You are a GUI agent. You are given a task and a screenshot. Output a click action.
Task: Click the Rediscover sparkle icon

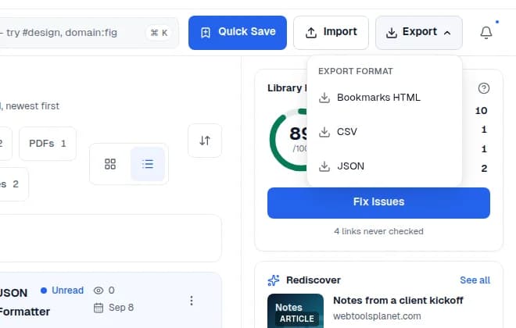point(274,280)
